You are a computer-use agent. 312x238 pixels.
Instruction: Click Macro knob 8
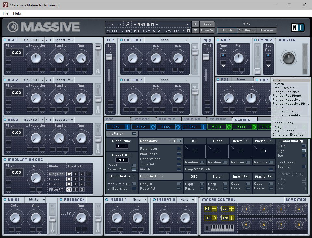tap(299, 225)
